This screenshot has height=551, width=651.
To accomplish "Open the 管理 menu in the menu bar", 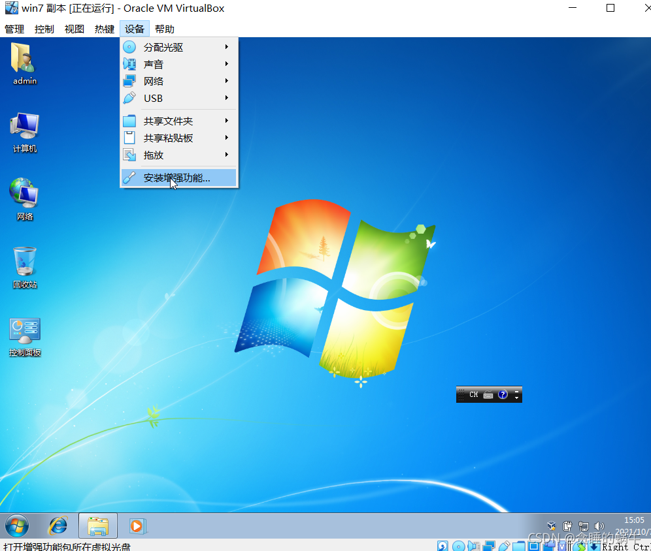I will coord(14,29).
